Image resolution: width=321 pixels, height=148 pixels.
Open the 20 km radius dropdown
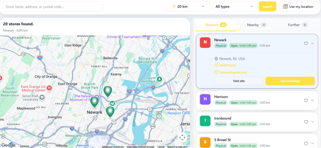point(188,7)
